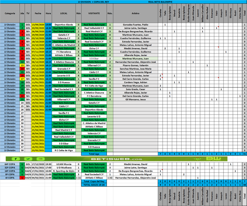Screen dimensions: 247x206
Task: Select the VISITANTE column header
Action: pyautogui.click(x=94, y=13)
